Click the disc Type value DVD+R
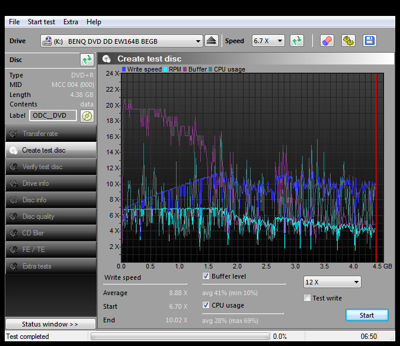The width and height of the screenshot is (400, 346). coord(82,75)
